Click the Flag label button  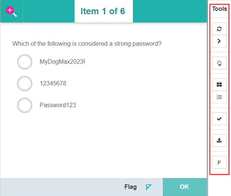pyautogui.click(x=131, y=187)
